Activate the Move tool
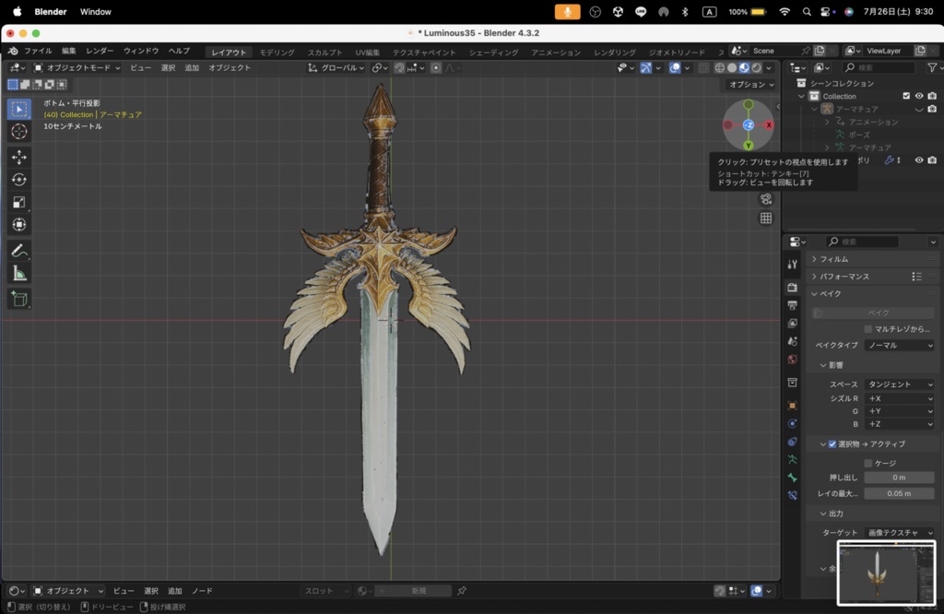 coord(18,157)
